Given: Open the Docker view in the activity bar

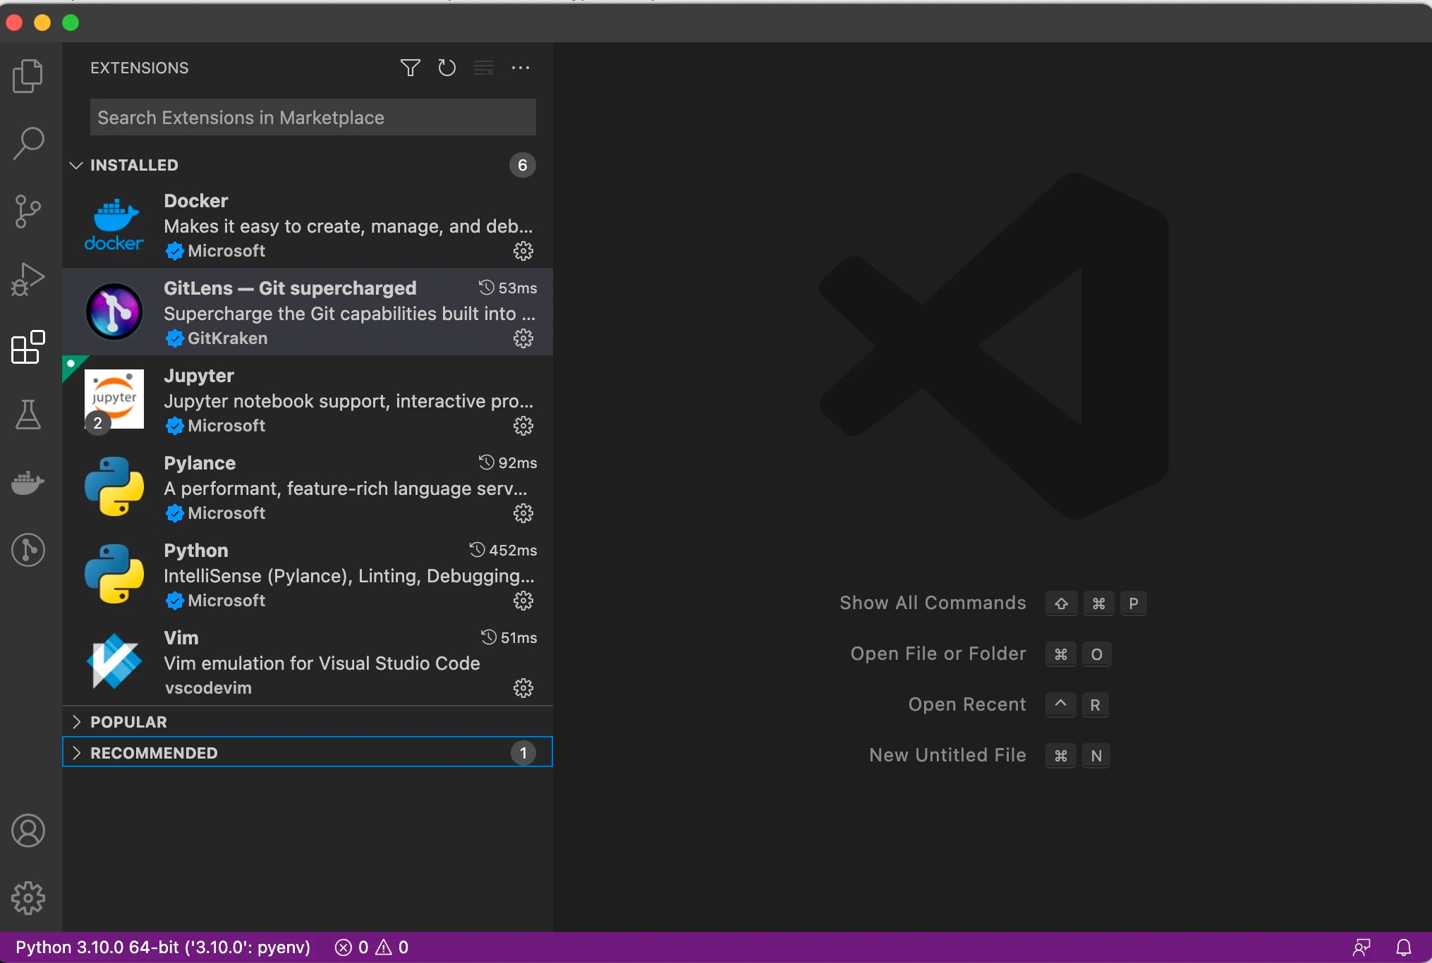Looking at the screenshot, I should tap(28, 482).
